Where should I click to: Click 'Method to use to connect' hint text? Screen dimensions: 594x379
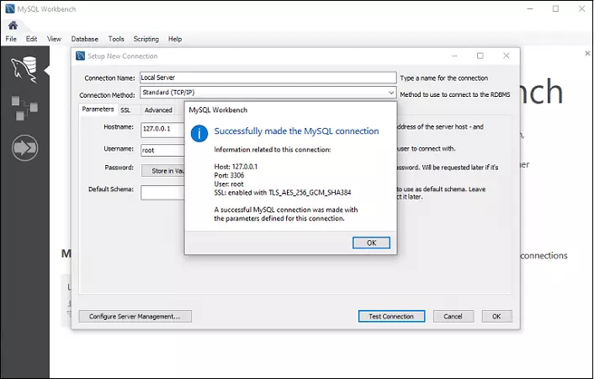click(455, 94)
